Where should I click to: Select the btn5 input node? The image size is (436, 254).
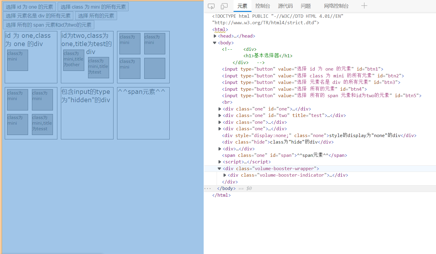click(x=322, y=96)
